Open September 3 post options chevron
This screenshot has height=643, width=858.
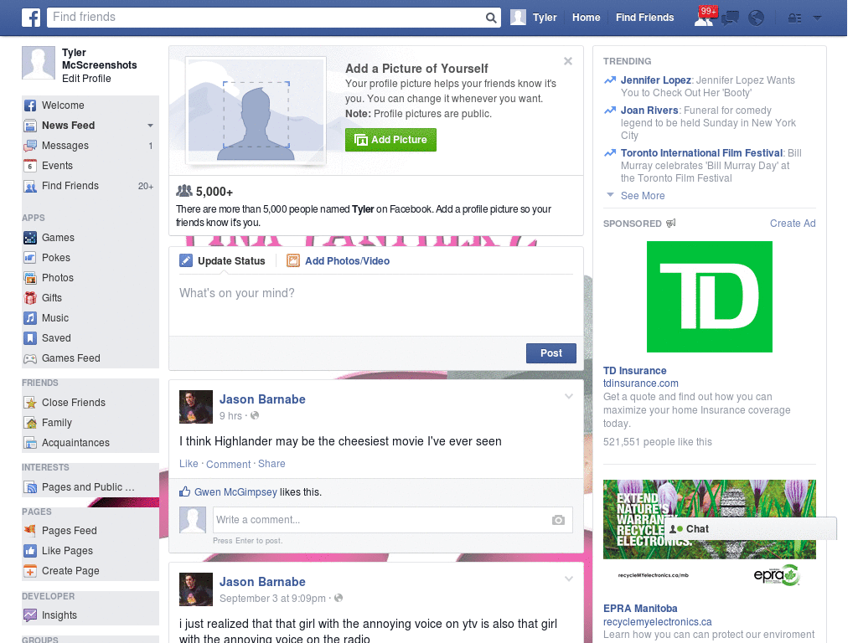[569, 579]
